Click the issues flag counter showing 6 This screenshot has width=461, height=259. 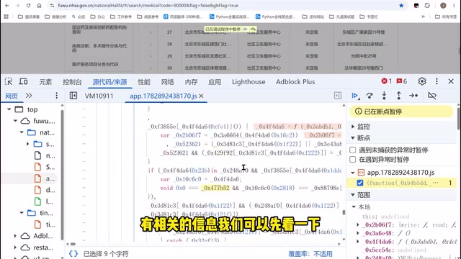(x=402, y=81)
